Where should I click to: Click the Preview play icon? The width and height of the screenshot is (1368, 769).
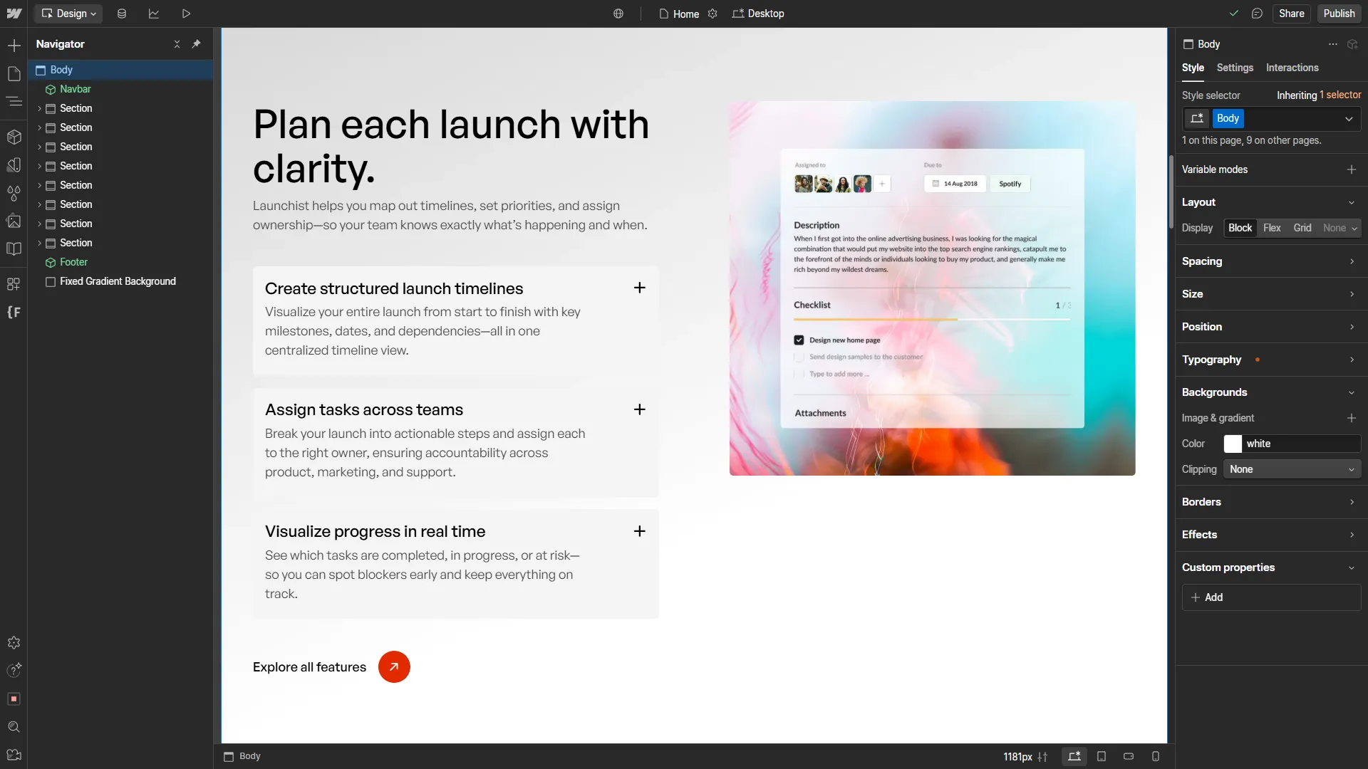tap(186, 14)
